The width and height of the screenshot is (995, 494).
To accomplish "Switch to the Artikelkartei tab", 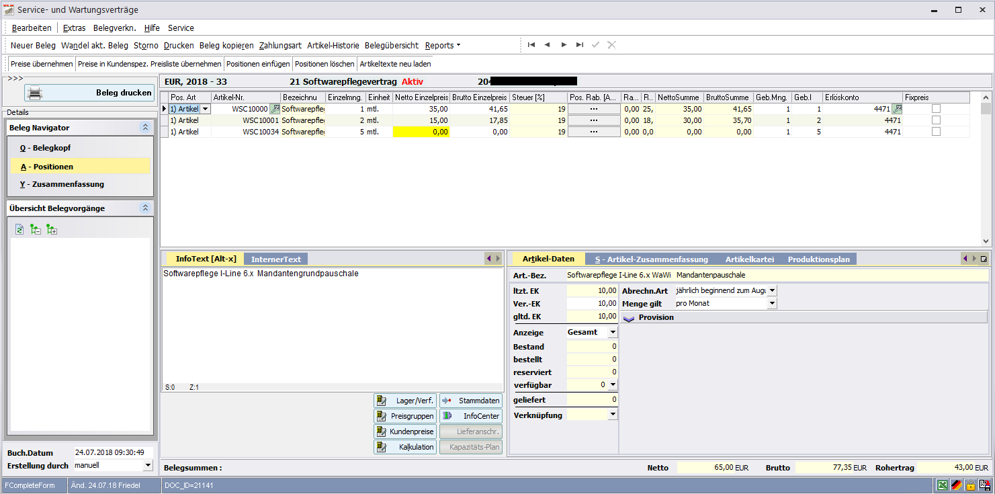I will [x=750, y=259].
